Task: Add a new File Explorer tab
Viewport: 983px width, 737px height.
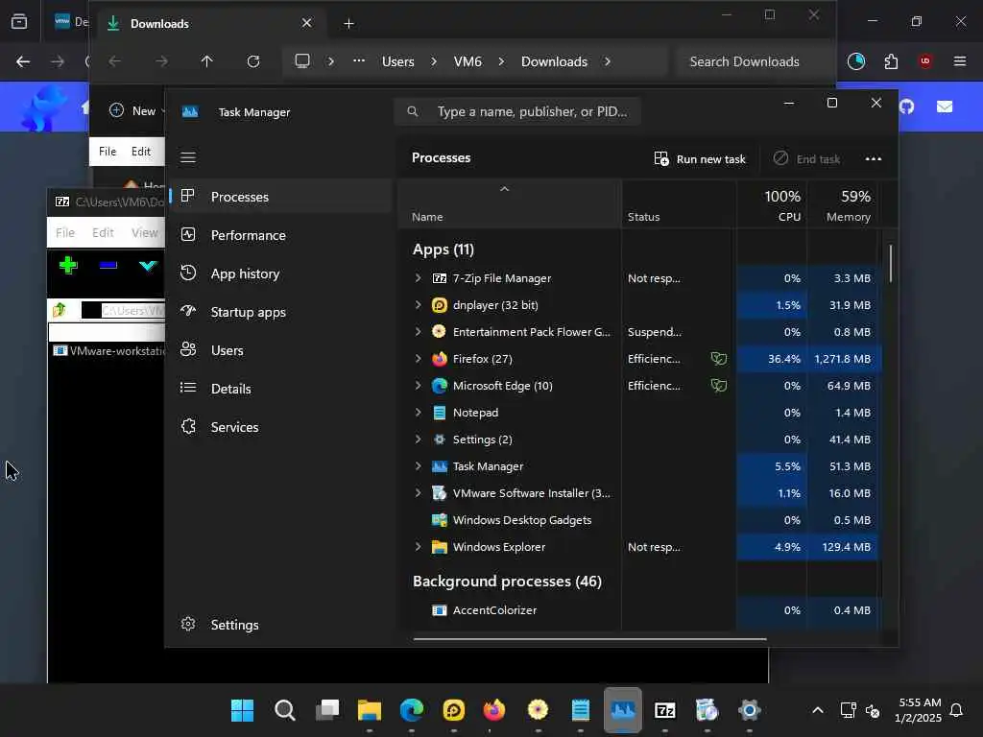Action: [x=349, y=24]
